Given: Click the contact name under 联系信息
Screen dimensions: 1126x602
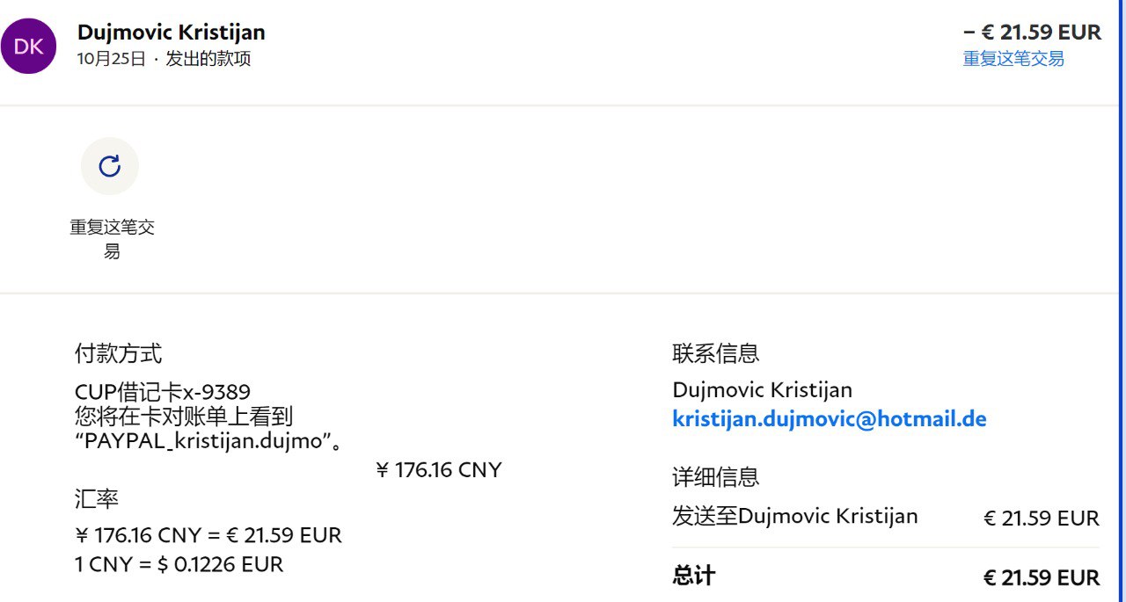Looking at the screenshot, I should [762, 390].
